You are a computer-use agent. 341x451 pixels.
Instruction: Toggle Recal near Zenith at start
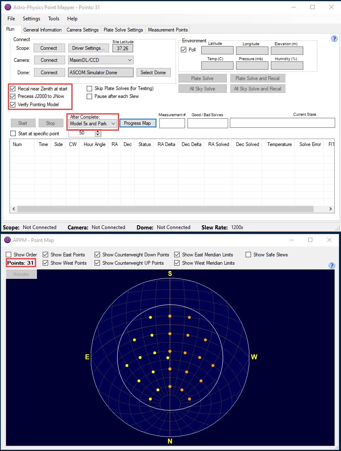click(12, 89)
